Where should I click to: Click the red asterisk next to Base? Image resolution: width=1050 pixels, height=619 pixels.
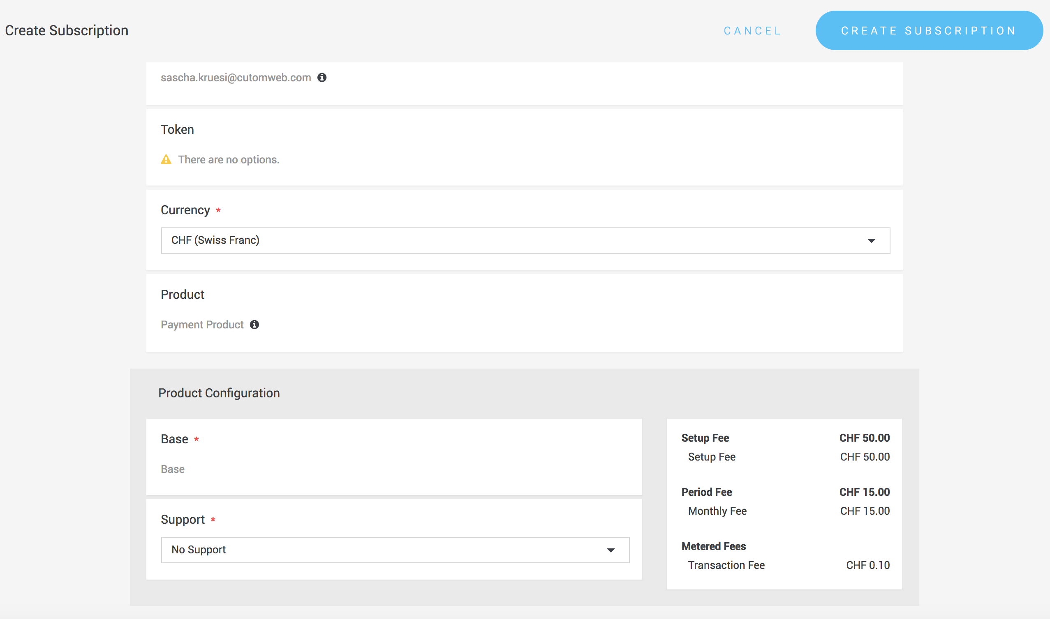point(196,439)
